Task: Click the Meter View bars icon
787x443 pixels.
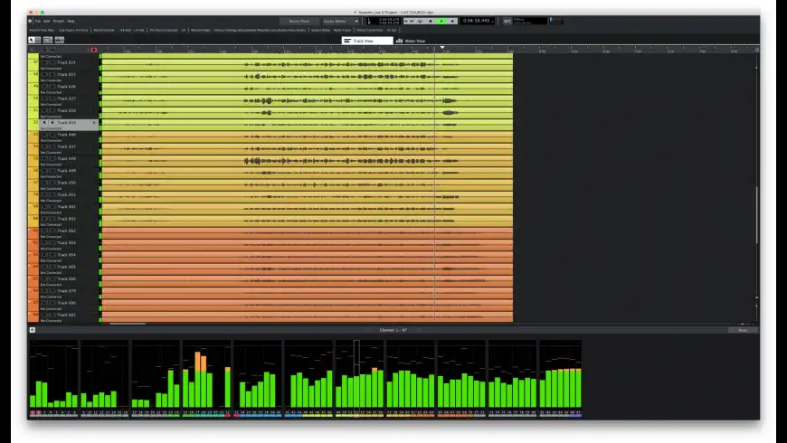Action: click(399, 41)
